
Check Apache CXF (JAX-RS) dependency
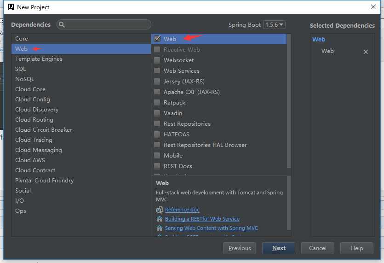tap(157, 92)
